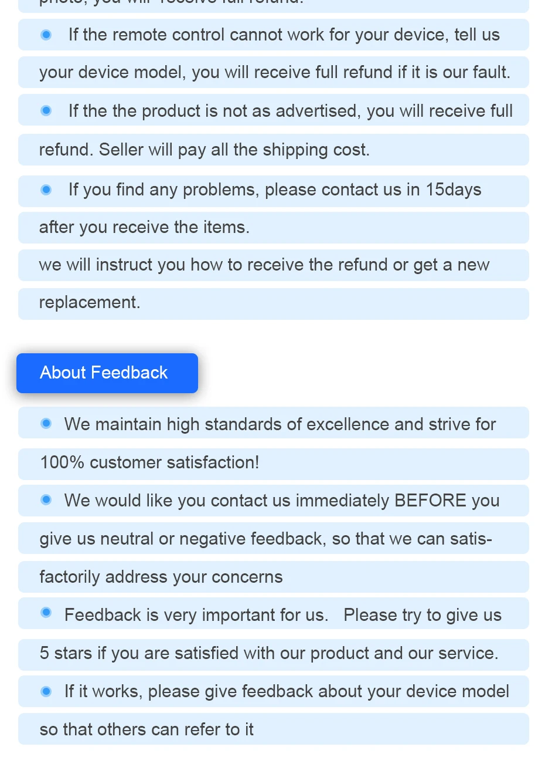Viewport: 545px width, 767px height.
Task: Click the "100% customer satisfaction!" line
Action: (x=149, y=463)
